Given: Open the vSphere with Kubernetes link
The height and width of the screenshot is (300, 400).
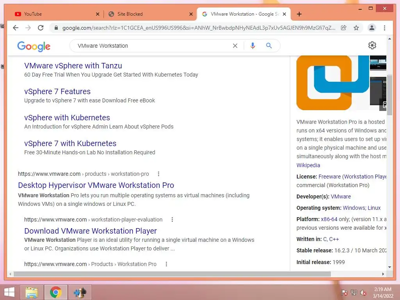Looking at the screenshot, I should [67, 118].
